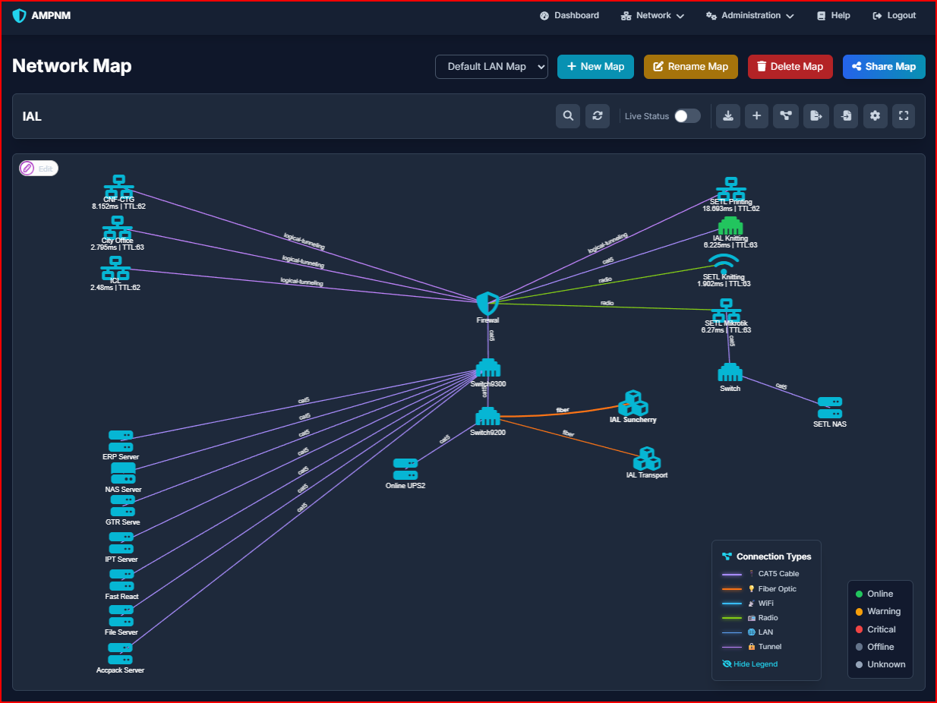
Task: Open the Default LAN Map dropdown
Action: 491,66
